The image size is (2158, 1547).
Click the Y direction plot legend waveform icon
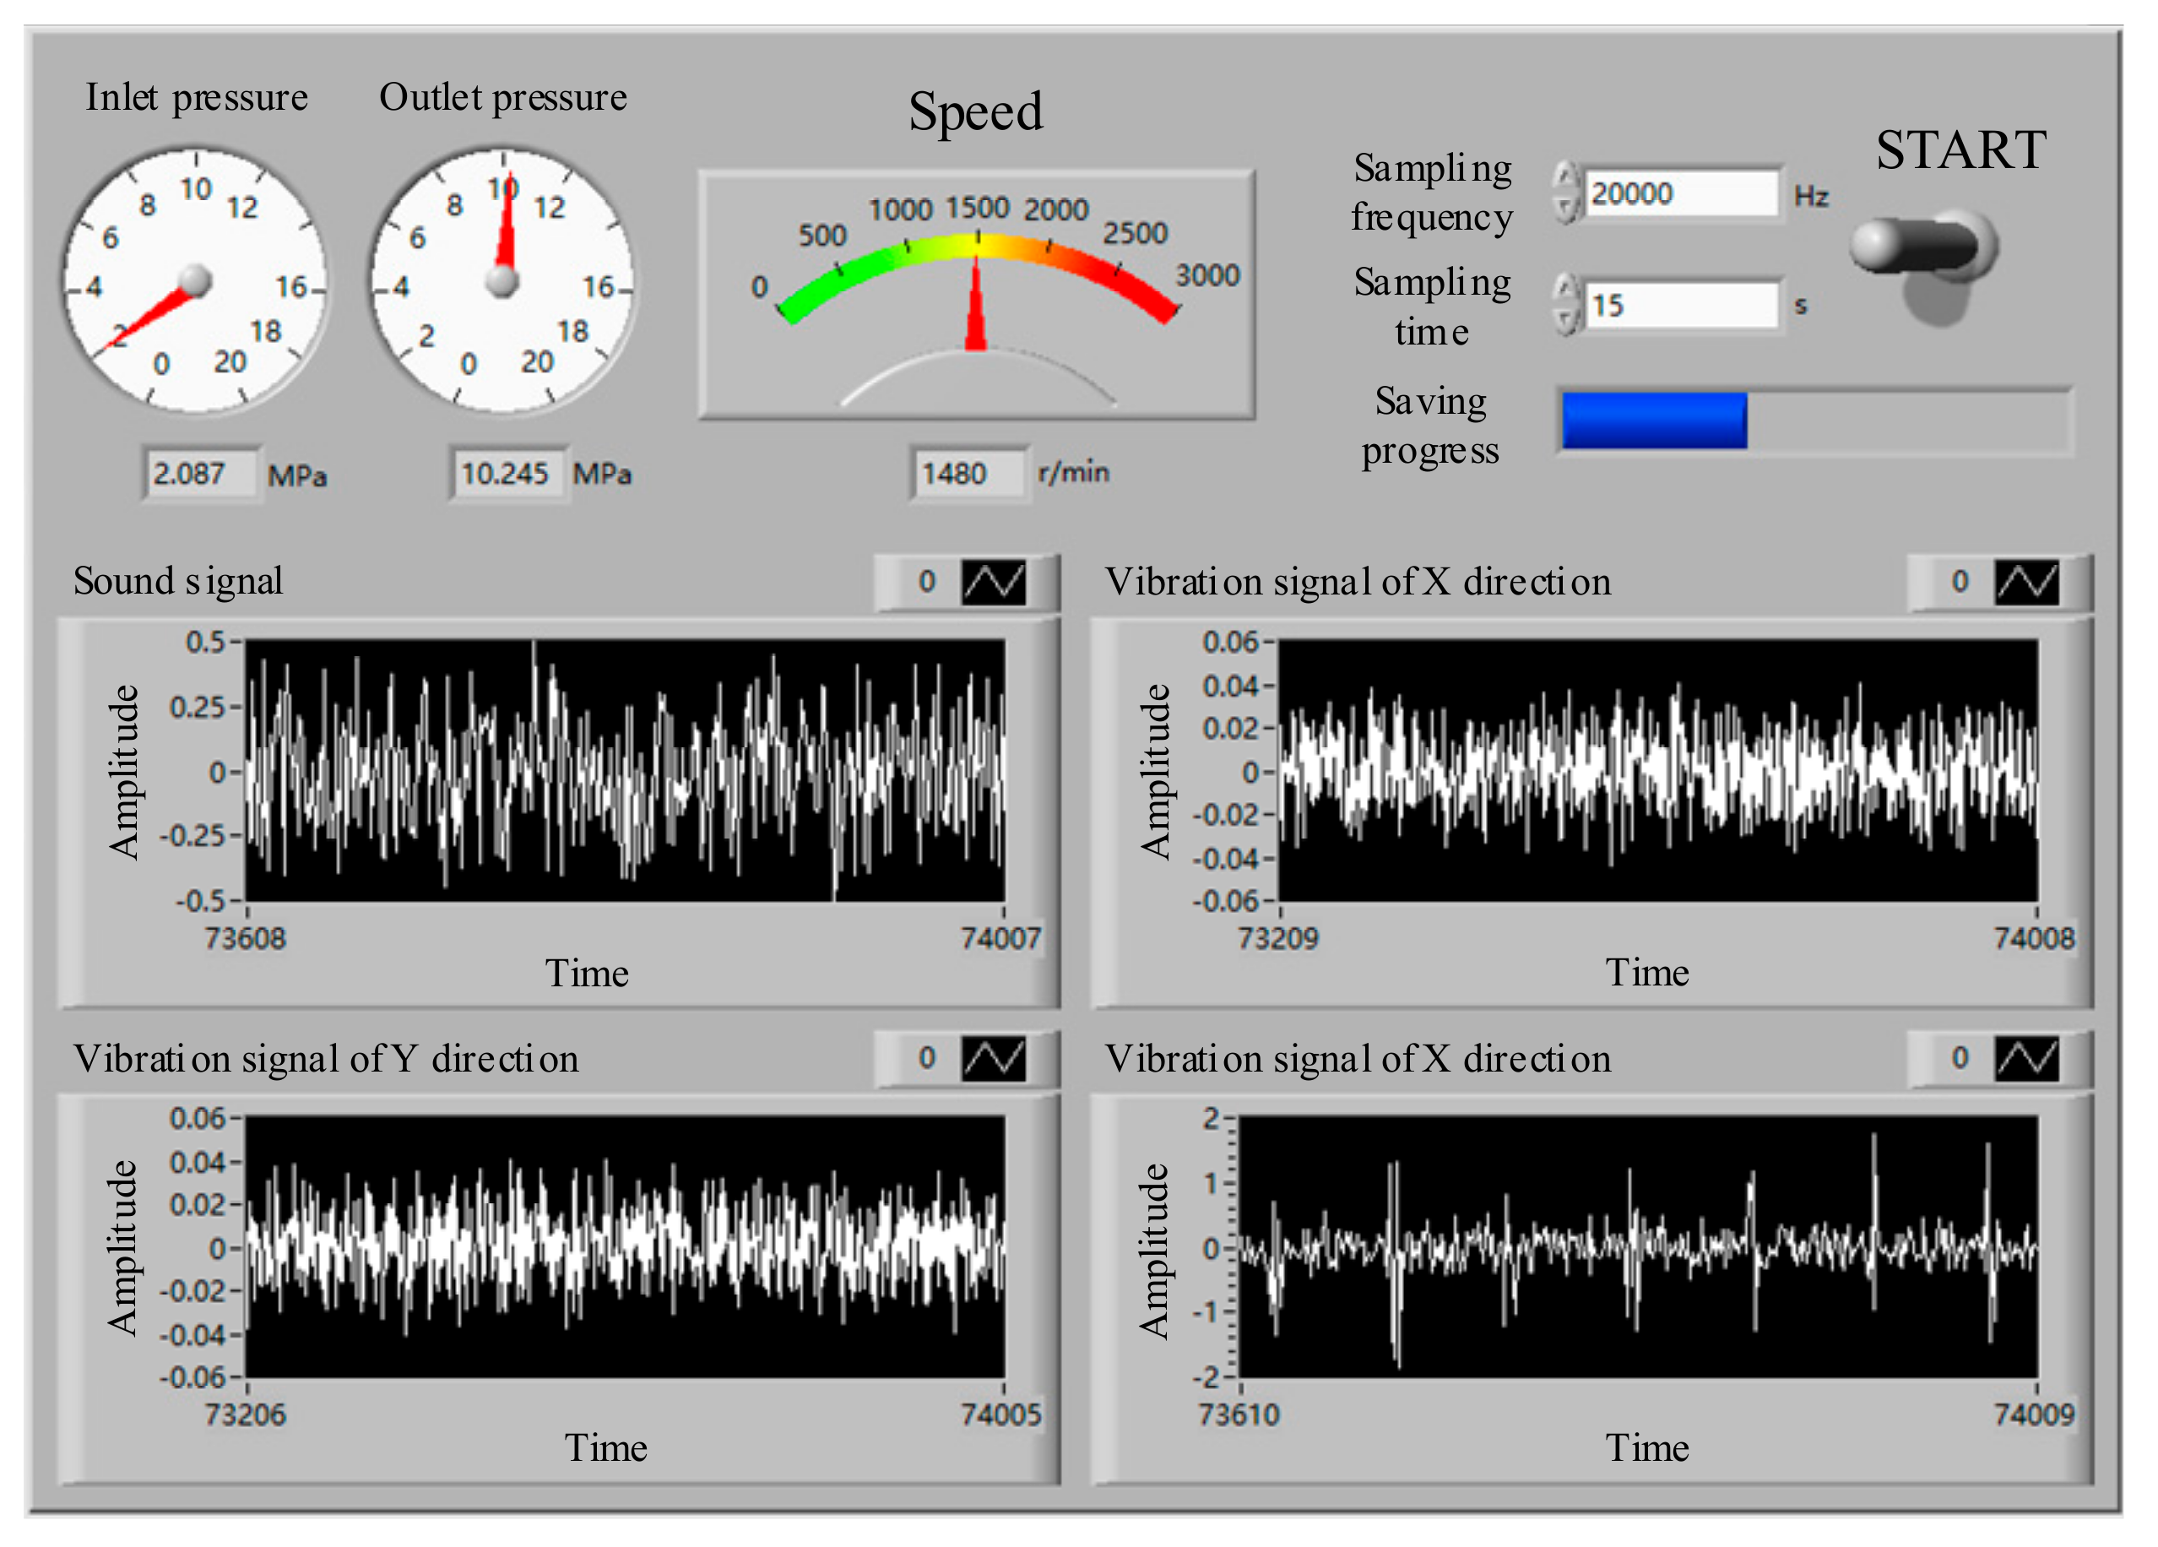click(x=994, y=1059)
